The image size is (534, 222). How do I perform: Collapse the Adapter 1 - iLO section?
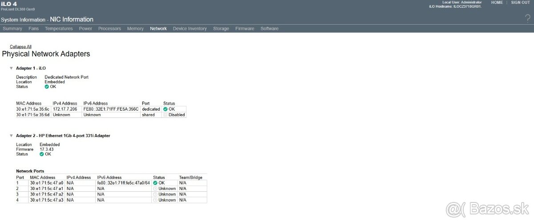click(x=12, y=68)
